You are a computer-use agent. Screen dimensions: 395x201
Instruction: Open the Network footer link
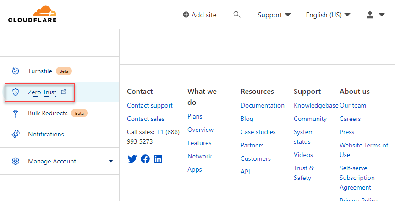[x=199, y=156]
